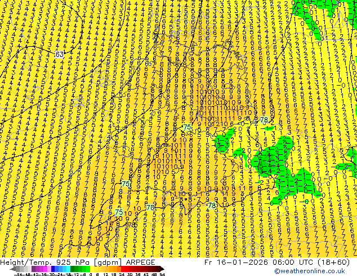Click the 'Fr 16-01-2026 06:00 UTC (18+60)' date text

pos(277,262)
